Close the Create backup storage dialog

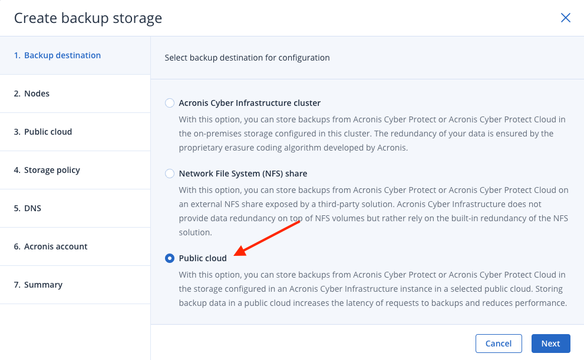click(x=565, y=18)
